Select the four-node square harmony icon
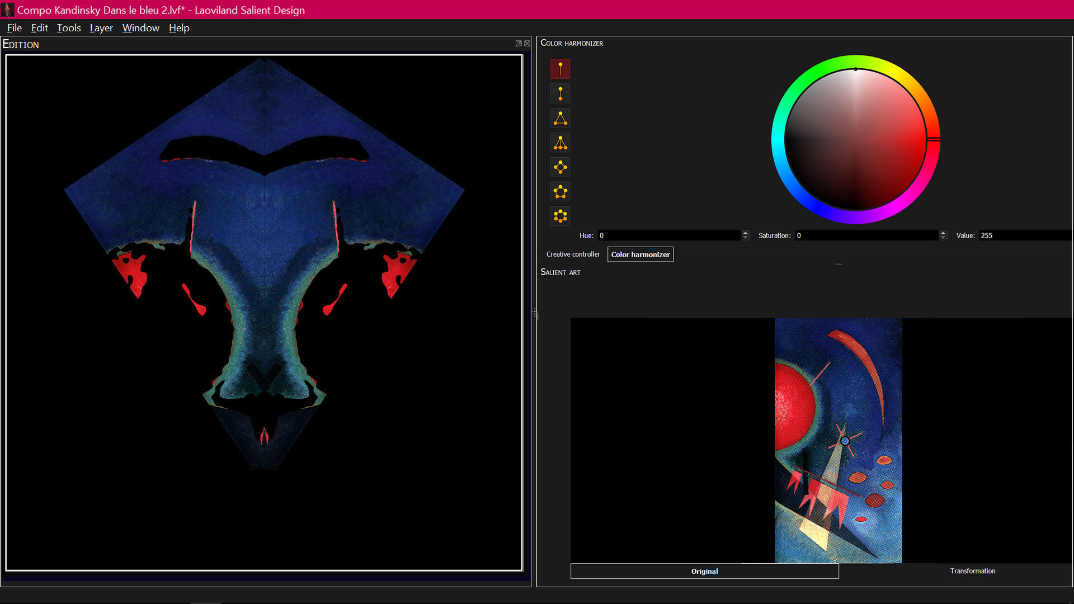Image resolution: width=1074 pixels, height=604 pixels. pyautogui.click(x=560, y=167)
